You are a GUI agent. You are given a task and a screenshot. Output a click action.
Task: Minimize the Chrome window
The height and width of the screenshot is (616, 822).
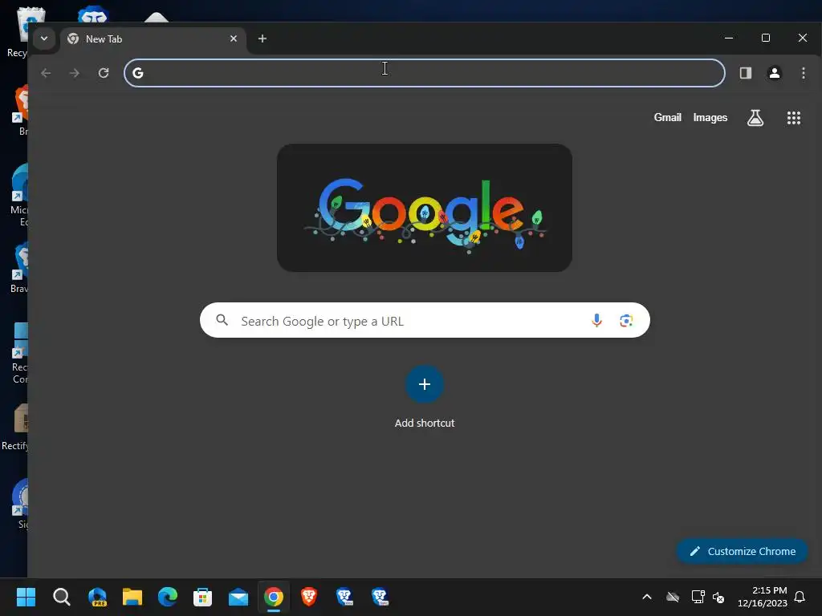(x=729, y=38)
